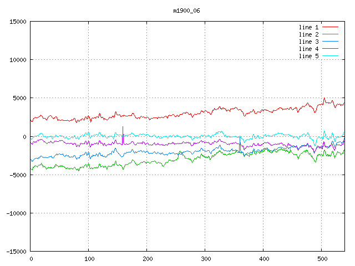Click the blue spike near x=360
This screenshot has width=355, height=266.
coord(240,144)
